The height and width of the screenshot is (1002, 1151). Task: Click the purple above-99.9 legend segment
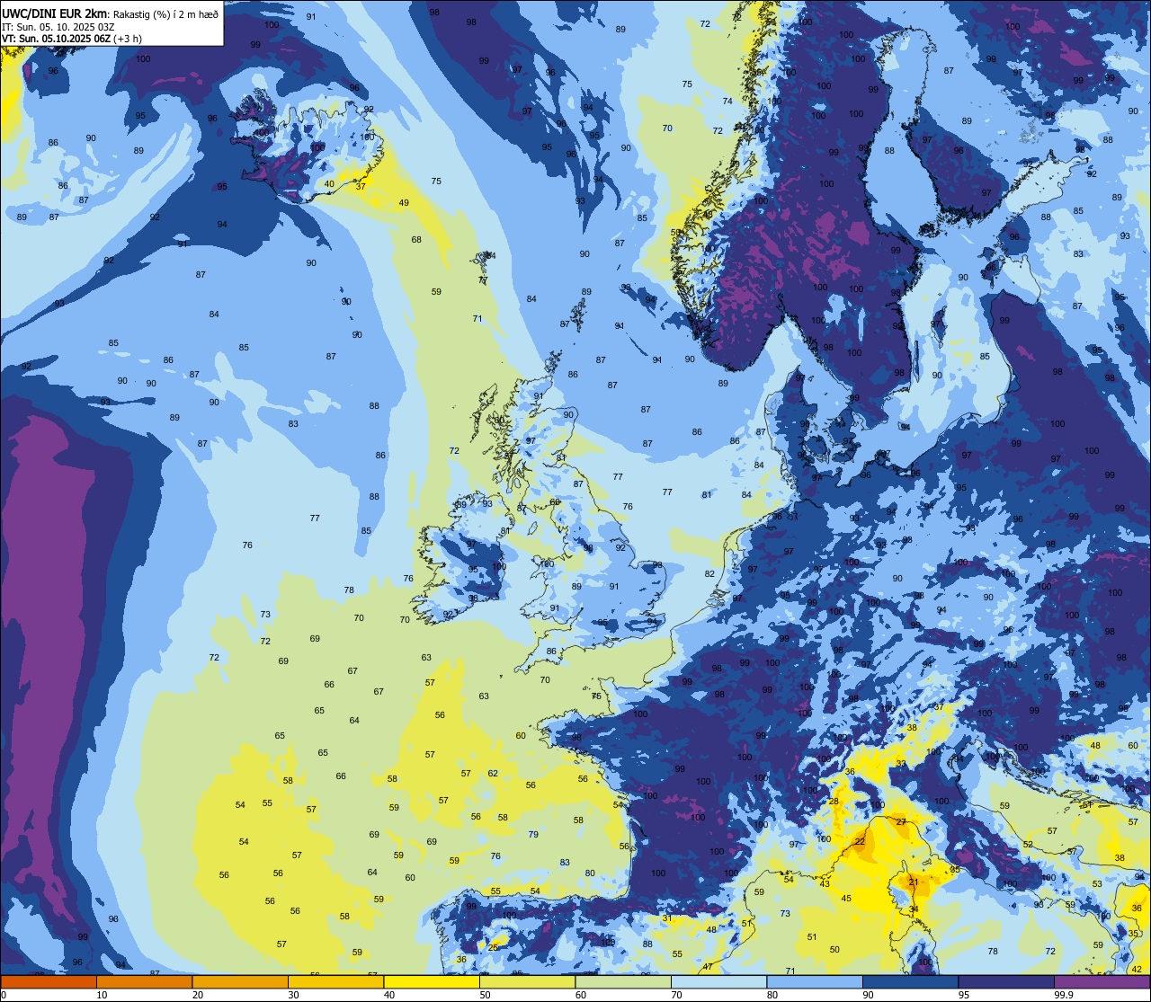(1102, 981)
